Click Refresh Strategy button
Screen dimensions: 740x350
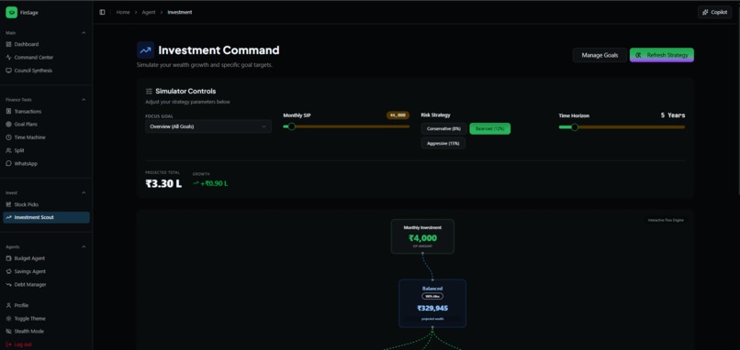662,55
